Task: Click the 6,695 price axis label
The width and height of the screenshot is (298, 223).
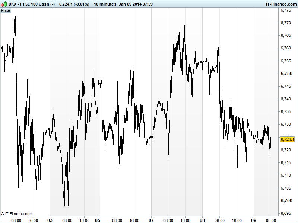Action: (286, 213)
